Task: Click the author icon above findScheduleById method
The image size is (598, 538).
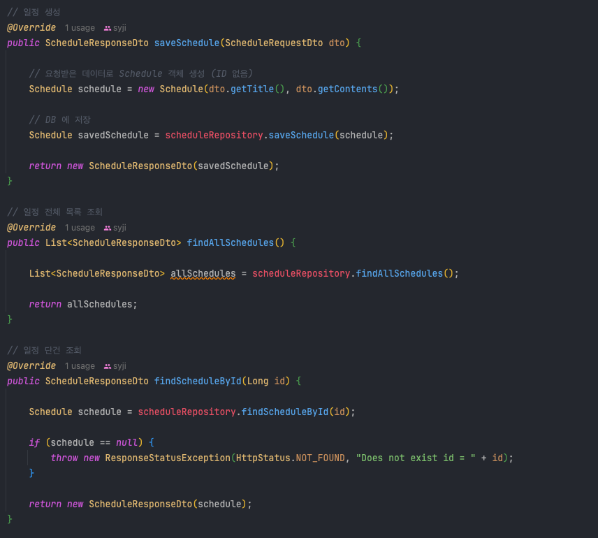Action: (108, 366)
